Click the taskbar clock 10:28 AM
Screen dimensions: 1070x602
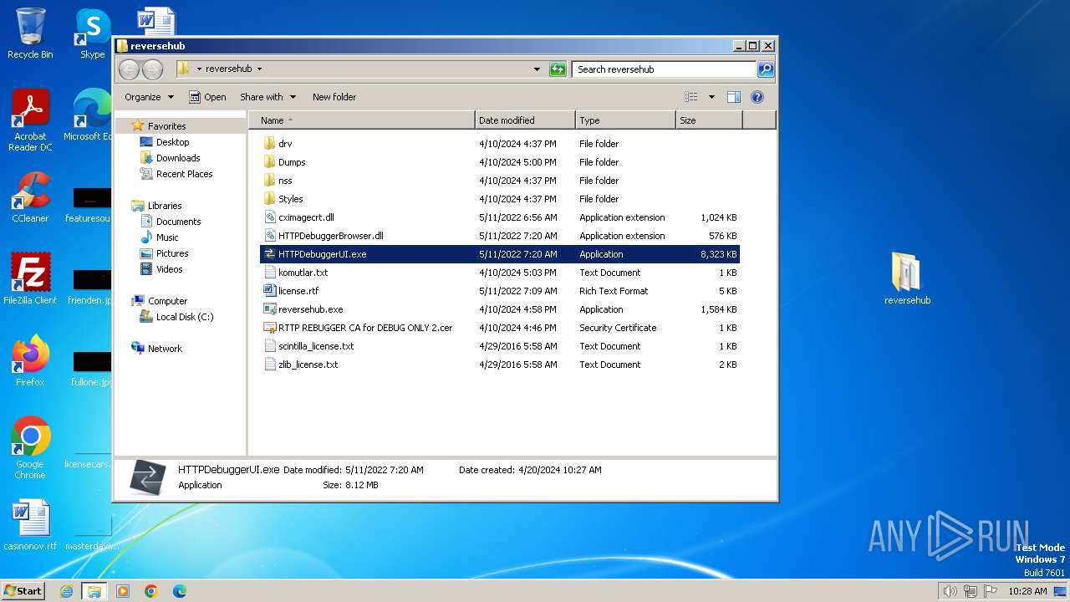[1027, 591]
